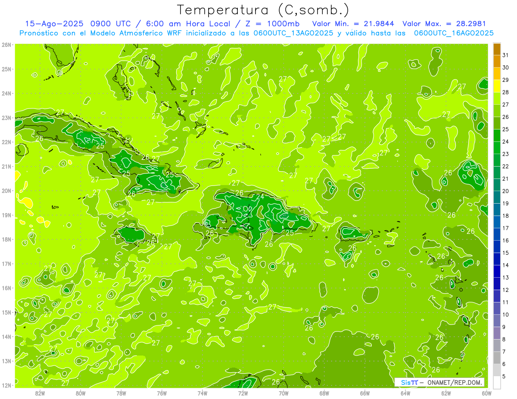Click the '80W' longitude label
This screenshot has width=517, height=399.
coord(81,393)
